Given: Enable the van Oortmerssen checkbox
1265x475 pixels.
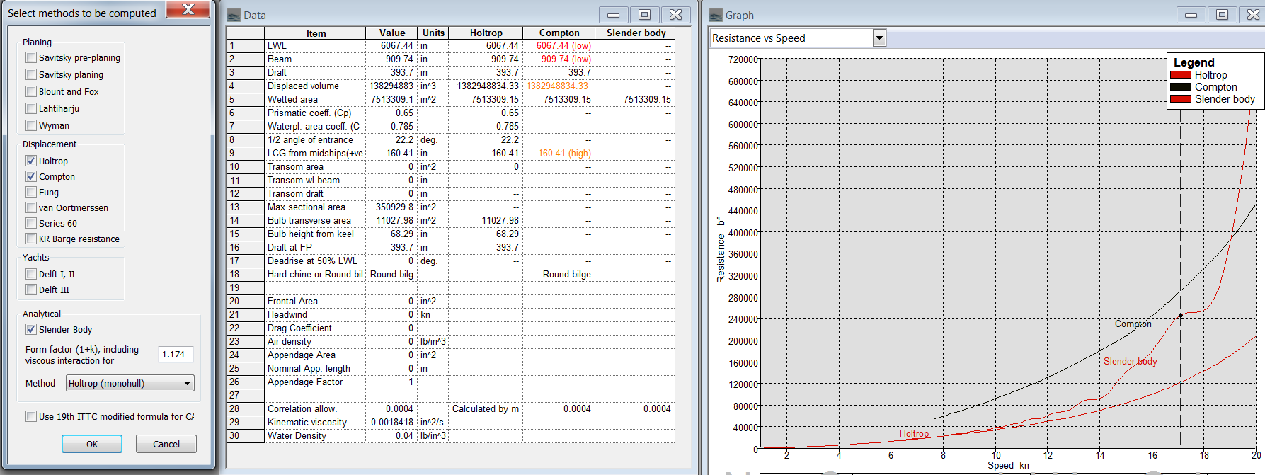Looking at the screenshot, I should (31, 207).
